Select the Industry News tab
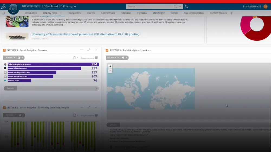Image resolution: width=271 pixels, height=152 pixels. tap(50, 13)
